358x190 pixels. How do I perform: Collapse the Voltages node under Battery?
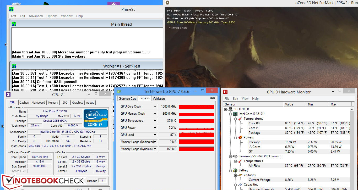pyautogui.click(x=235, y=175)
